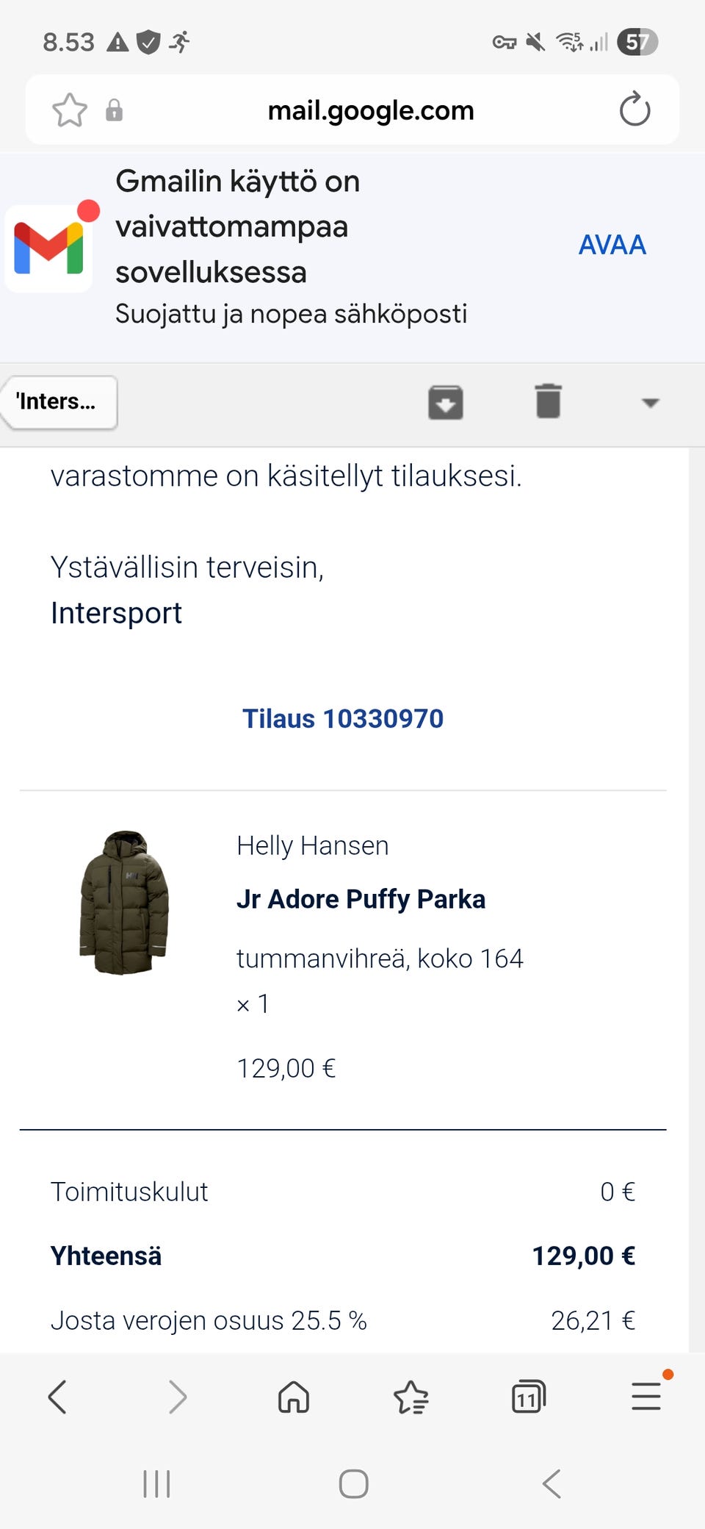This screenshot has width=705, height=1529.
Task: Tap AVAA to open Gmail app
Action: click(x=612, y=245)
